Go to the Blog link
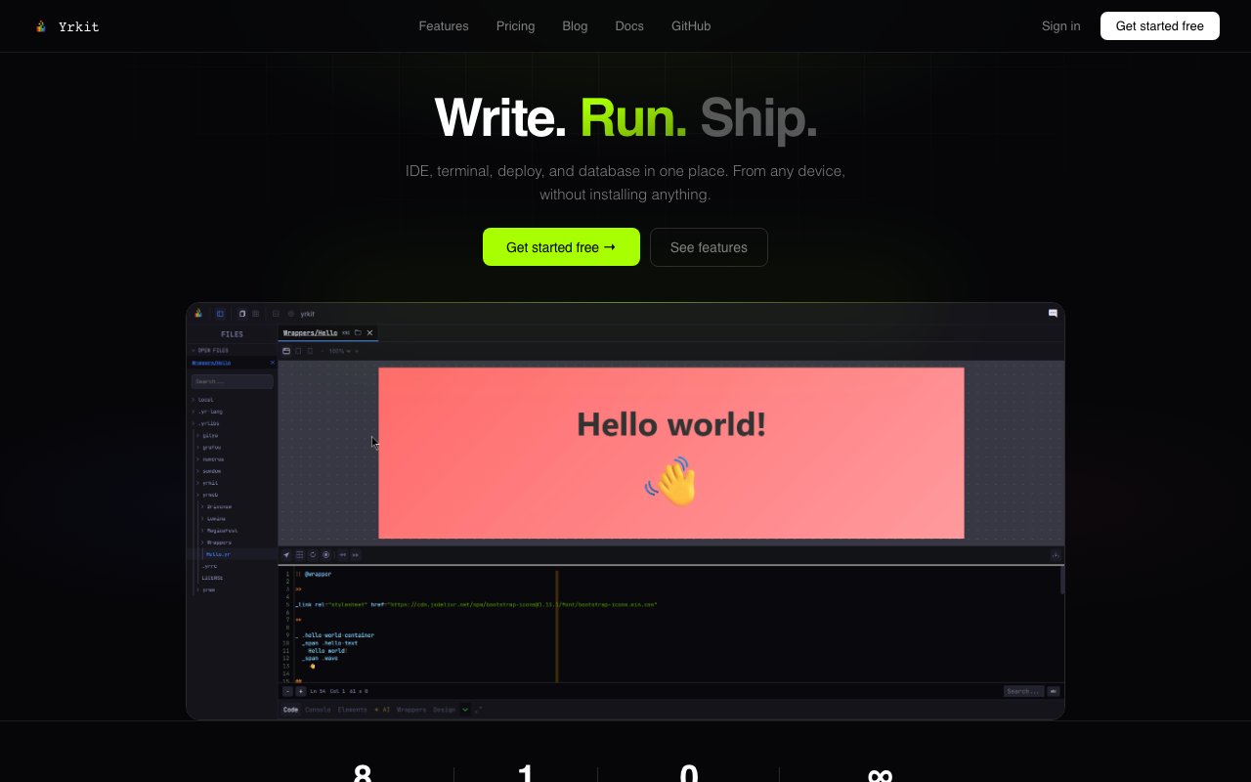The image size is (1251, 782). [x=575, y=26]
